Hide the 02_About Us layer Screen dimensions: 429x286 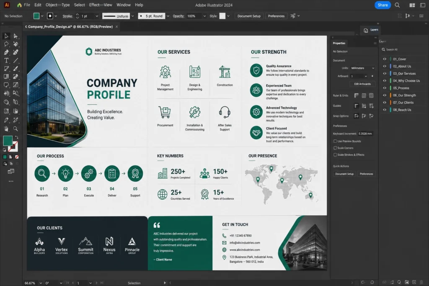coord(385,66)
